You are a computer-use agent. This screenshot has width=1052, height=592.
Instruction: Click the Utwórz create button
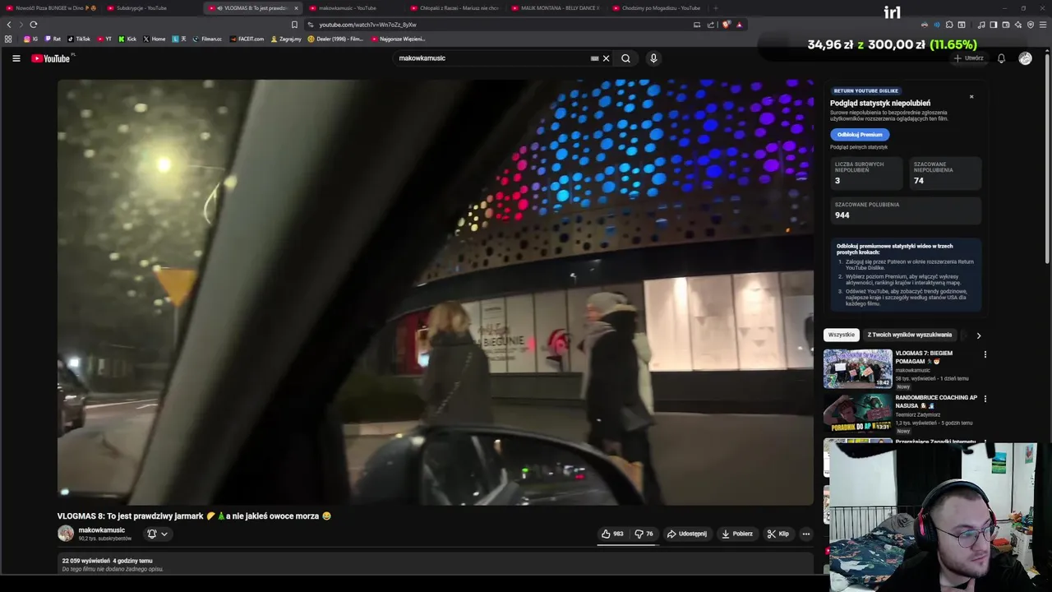tap(969, 58)
